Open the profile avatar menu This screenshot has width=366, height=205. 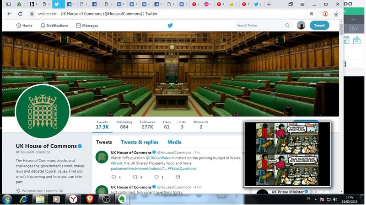pyautogui.click(x=301, y=25)
